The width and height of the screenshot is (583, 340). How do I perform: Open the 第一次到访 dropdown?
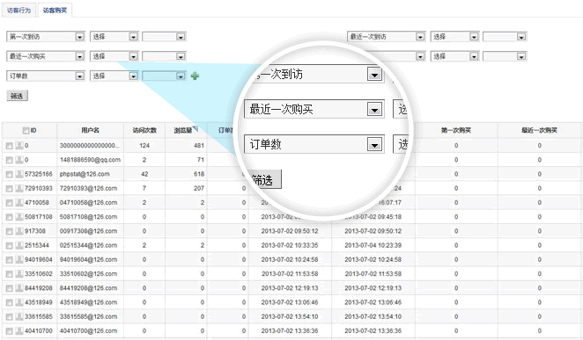(x=46, y=37)
